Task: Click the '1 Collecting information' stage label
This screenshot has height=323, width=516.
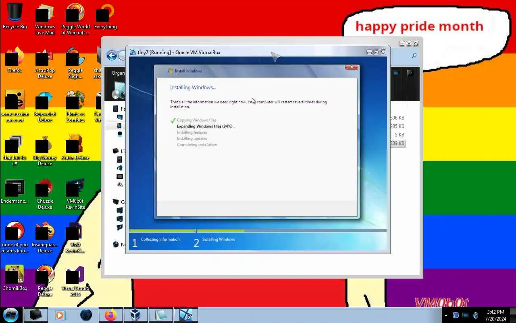Action: click(156, 241)
